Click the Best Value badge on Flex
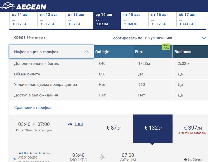The height and width of the screenshot is (162, 208). (x=166, y=47)
